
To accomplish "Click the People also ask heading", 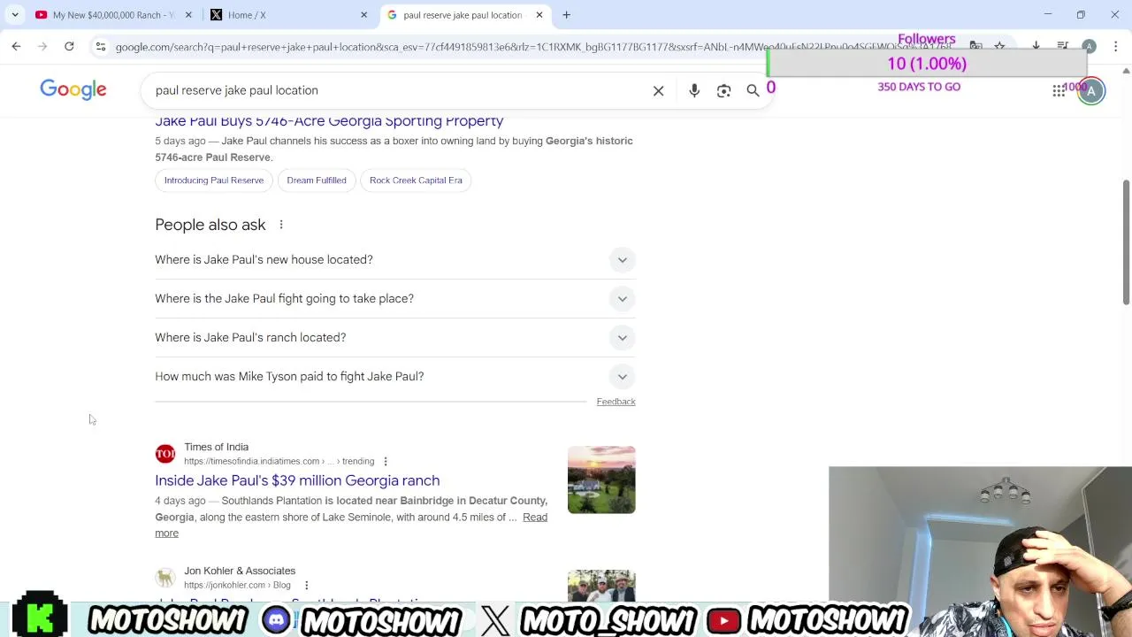I will pyautogui.click(x=210, y=225).
